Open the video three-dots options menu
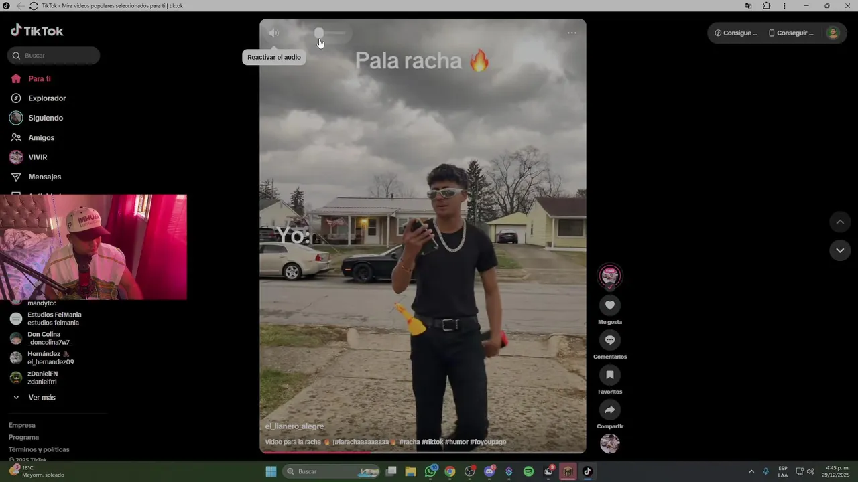This screenshot has width=858, height=482. [572, 33]
